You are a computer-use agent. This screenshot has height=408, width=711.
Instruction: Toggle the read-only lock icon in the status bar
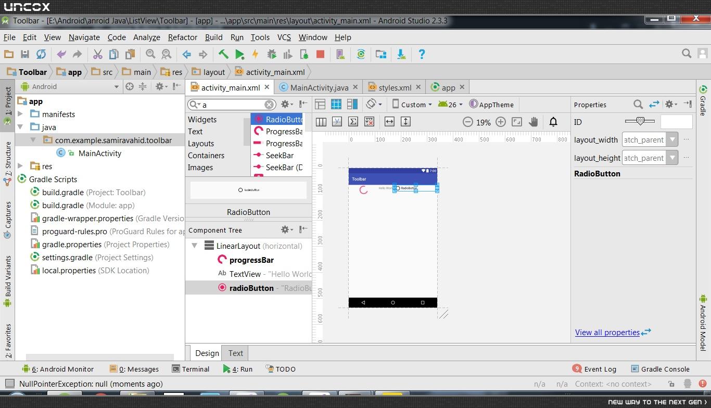pyautogui.click(x=671, y=384)
